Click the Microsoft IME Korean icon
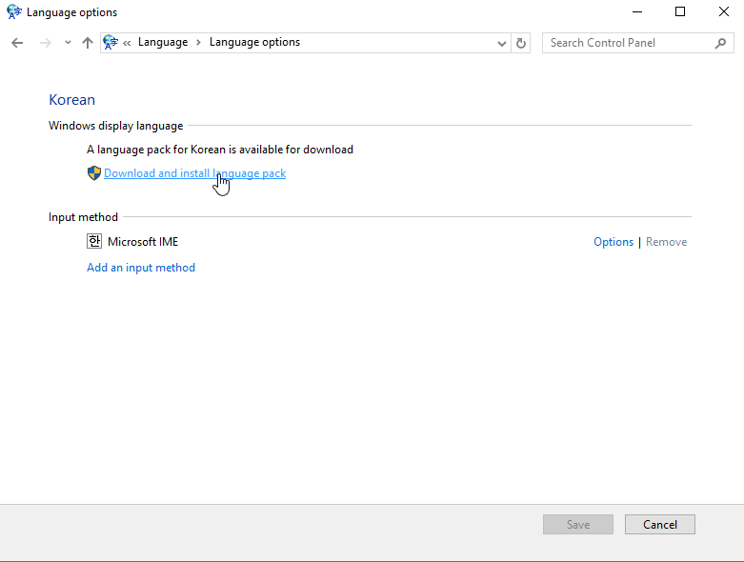This screenshot has height=562, width=744. 94,241
